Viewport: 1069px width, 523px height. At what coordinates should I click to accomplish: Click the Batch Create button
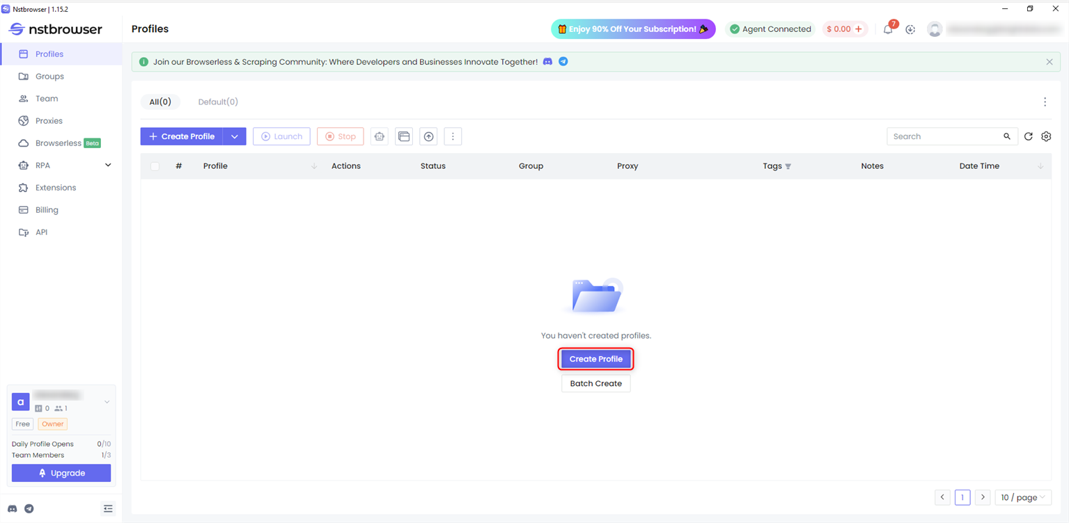pyautogui.click(x=596, y=384)
